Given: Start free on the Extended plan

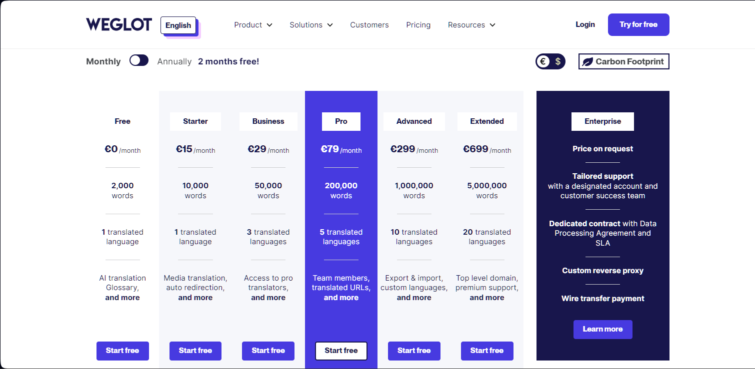Looking at the screenshot, I should pyautogui.click(x=487, y=351).
